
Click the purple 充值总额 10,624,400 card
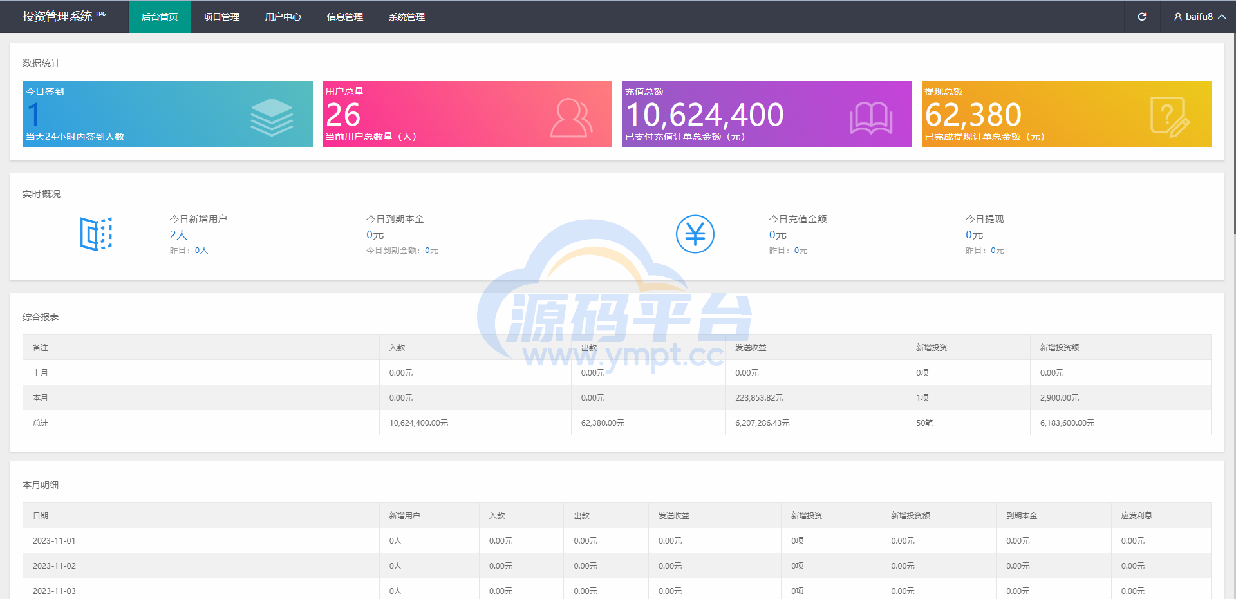pos(766,114)
